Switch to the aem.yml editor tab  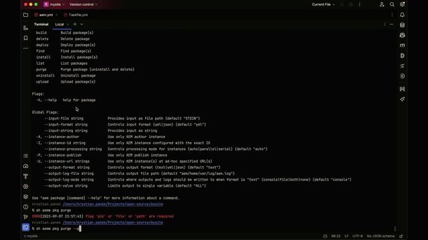click(x=46, y=15)
